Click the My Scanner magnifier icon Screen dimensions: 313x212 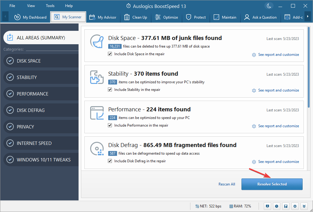click(57, 17)
